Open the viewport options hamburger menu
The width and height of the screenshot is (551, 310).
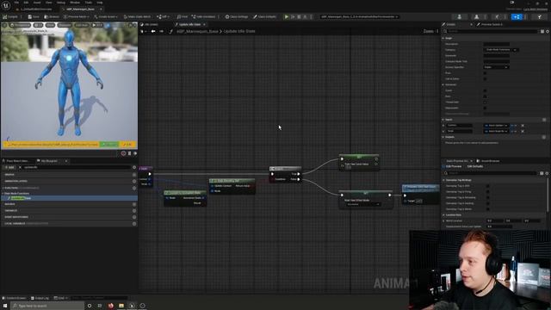(x=4, y=25)
